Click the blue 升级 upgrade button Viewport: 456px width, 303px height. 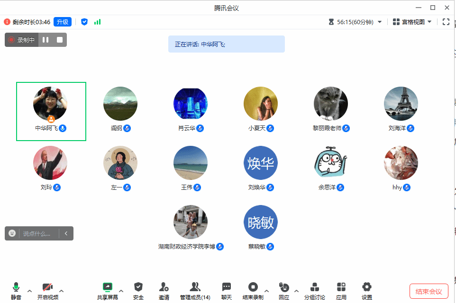click(63, 22)
